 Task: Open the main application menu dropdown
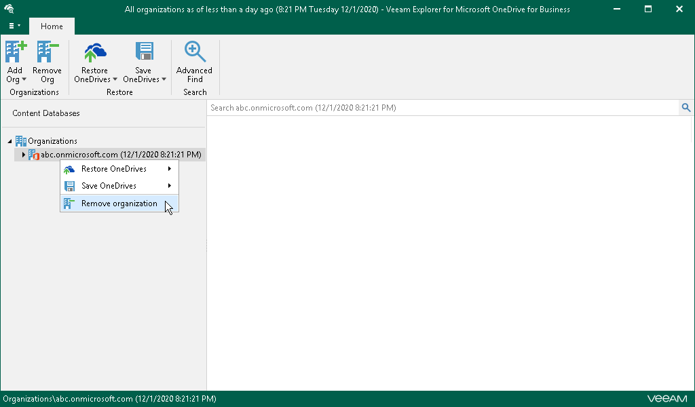15,26
